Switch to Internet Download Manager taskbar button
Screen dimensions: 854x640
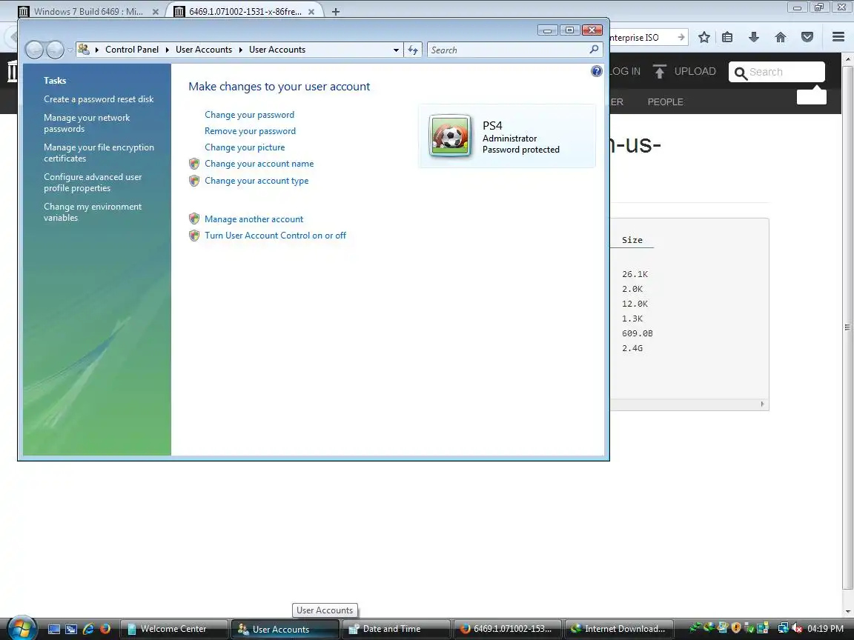tap(619, 629)
